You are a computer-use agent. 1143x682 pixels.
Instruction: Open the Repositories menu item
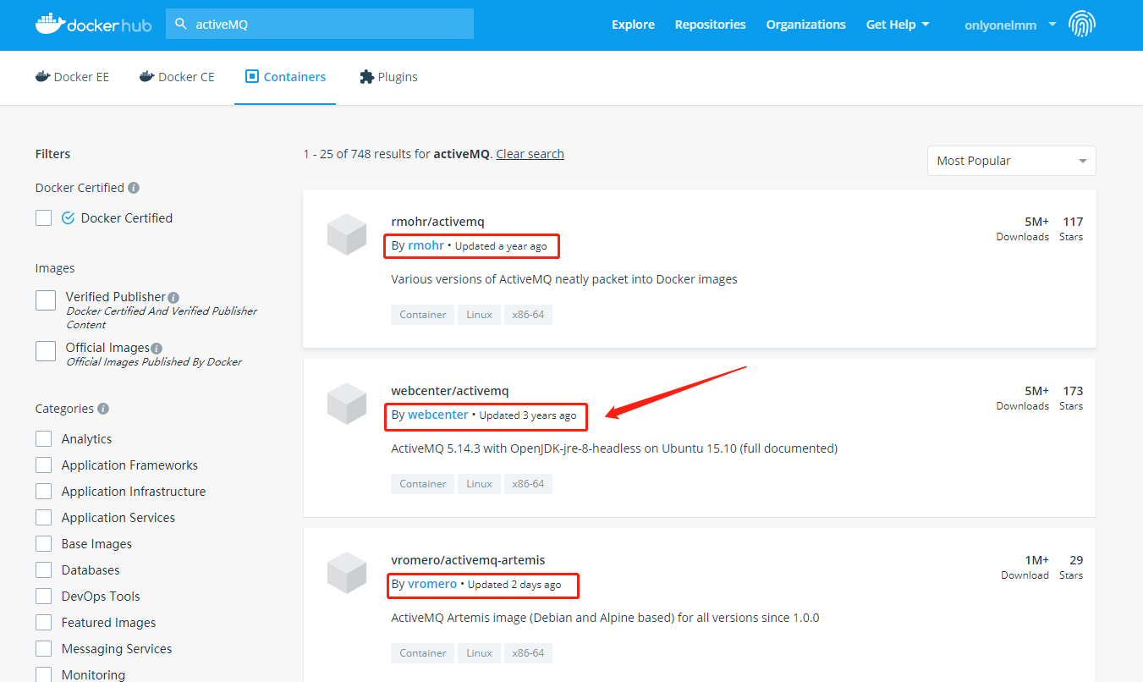pyautogui.click(x=710, y=25)
